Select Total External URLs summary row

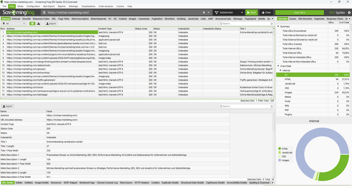pos(313,53)
